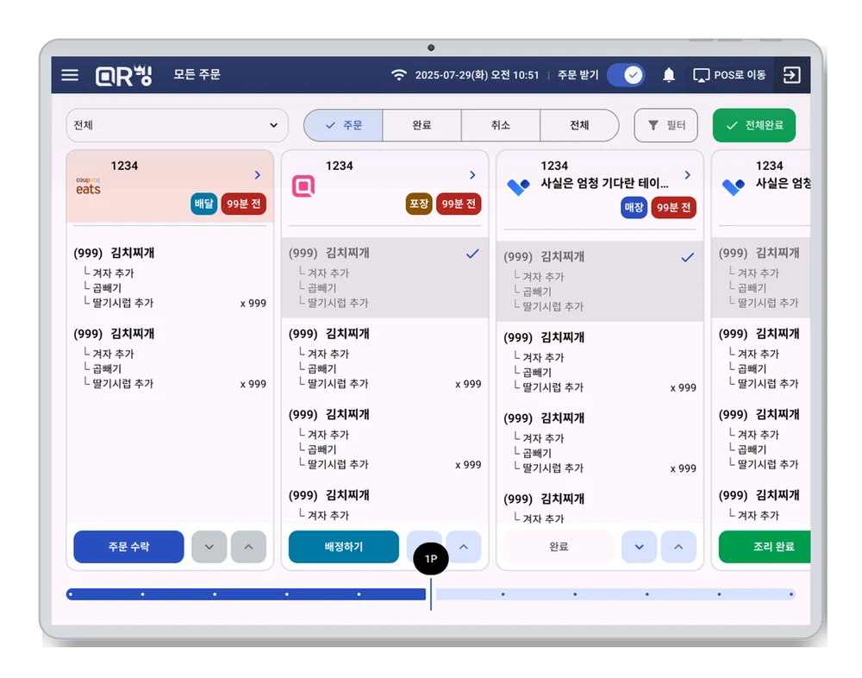This screenshot has width=862, height=678.
Task: Click the 필터 button
Action: tap(665, 125)
